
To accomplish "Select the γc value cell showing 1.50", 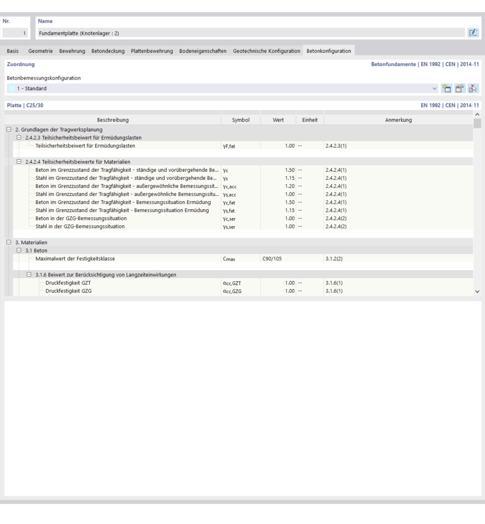I will pyautogui.click(x=279, y=170).
